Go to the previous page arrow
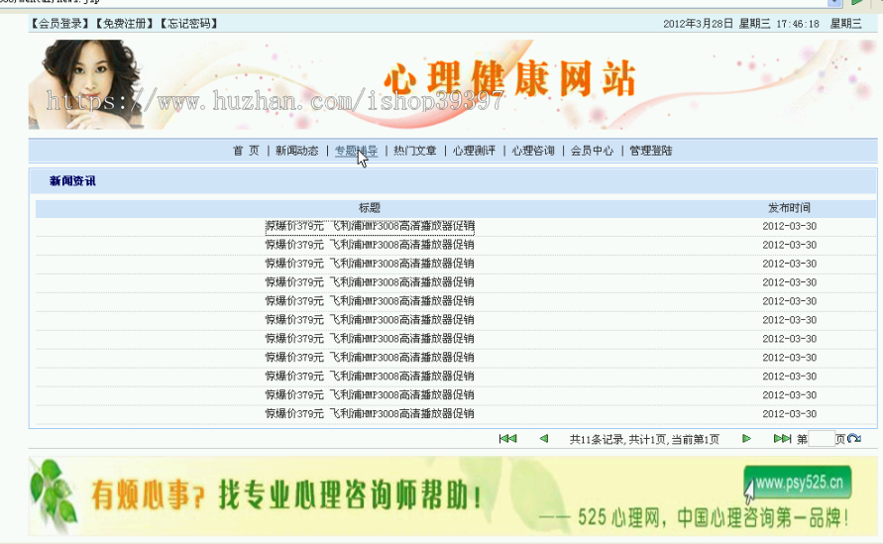This screenshot has width=883, height=544. pyautogui.click(x=544, y=439)
